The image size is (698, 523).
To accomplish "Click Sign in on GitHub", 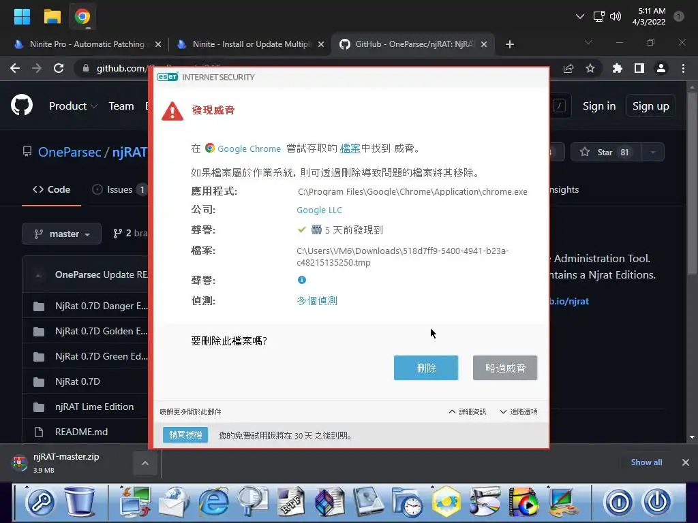I will coord(599,106).
